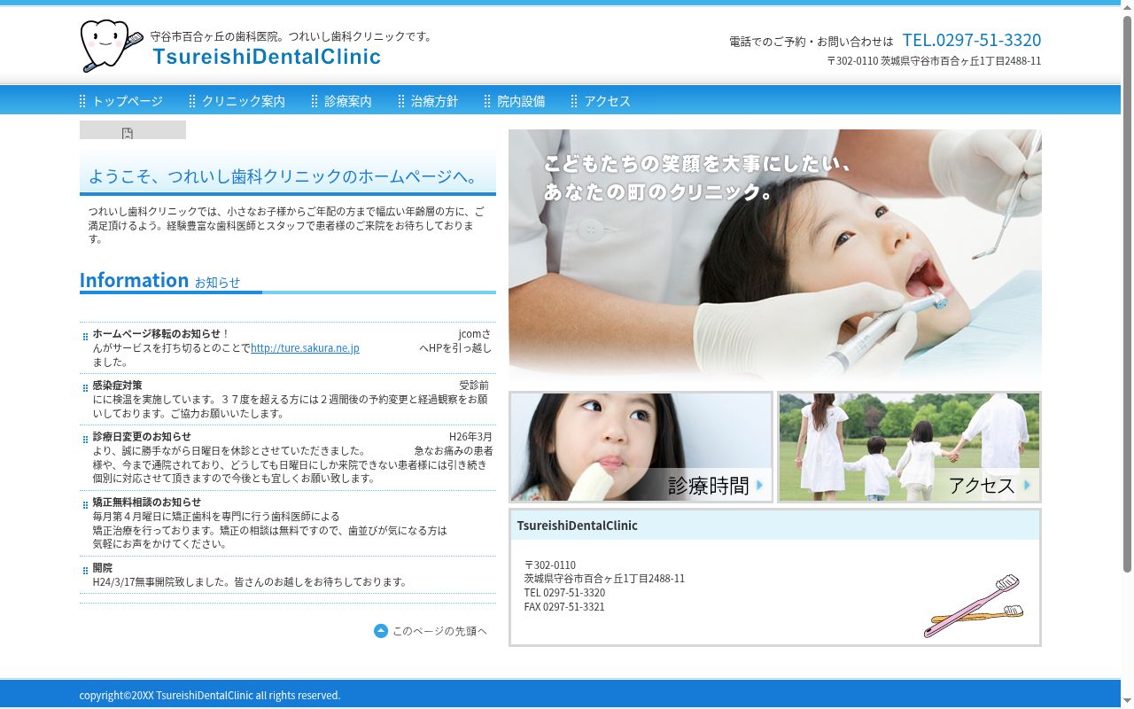
Task: Click the Information お知らせ section heading
Action: click(x=160, y=281)
